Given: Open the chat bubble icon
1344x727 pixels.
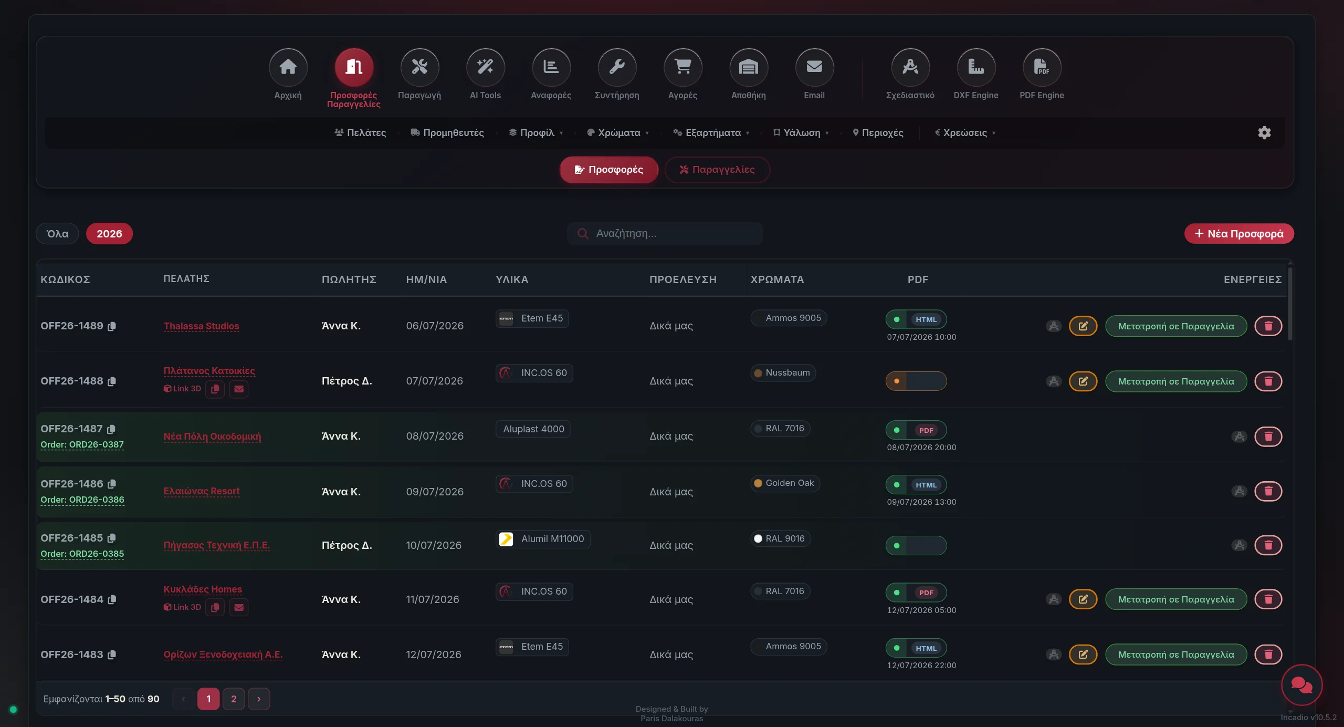Looking at the screenshot, I should point(1301,685).
